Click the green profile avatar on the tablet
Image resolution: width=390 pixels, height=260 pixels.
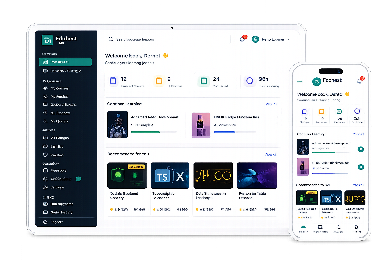coord(255,39)
